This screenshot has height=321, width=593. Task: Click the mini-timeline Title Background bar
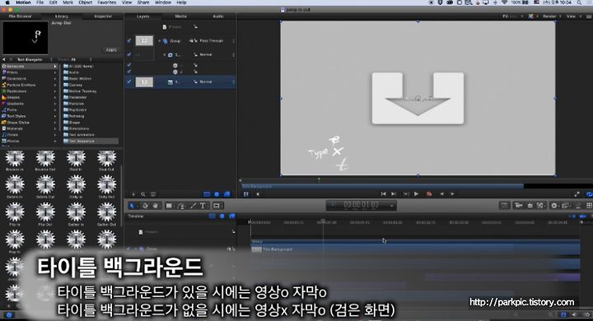[x=383, y=186]
